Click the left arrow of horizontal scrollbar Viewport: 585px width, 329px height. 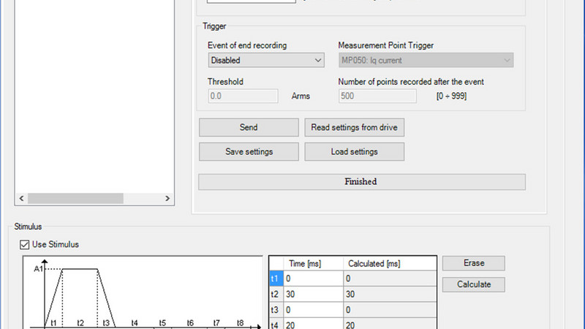(x=21, y=199)
